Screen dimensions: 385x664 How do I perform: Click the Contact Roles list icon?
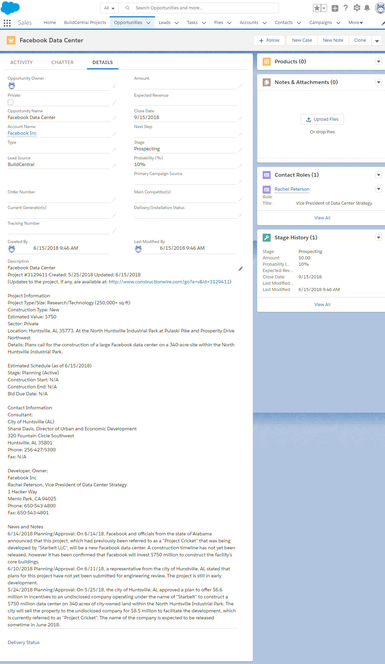pos(267,175)
